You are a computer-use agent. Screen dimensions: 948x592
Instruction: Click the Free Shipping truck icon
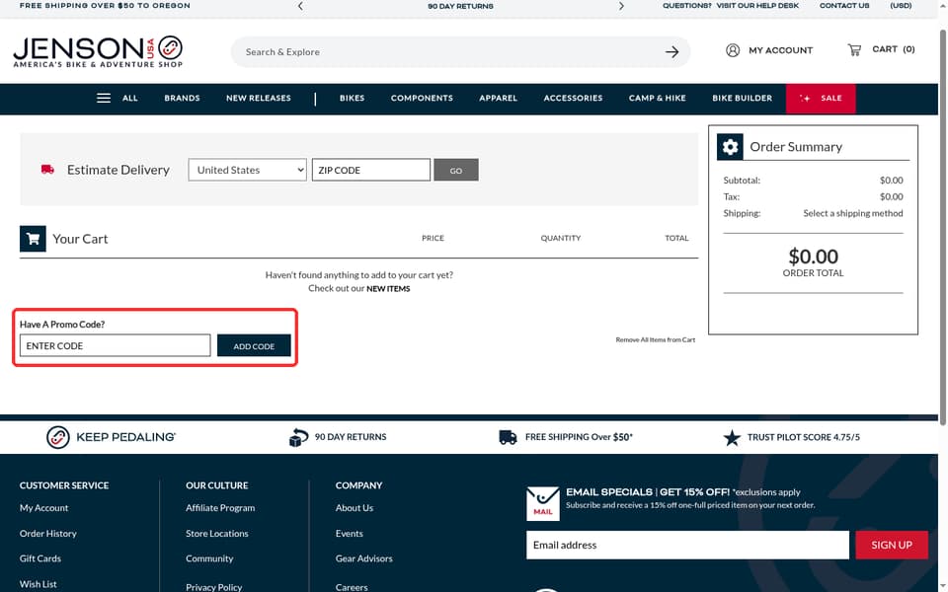coord(508,437)
